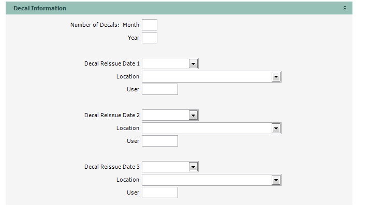Click User field under Reissue Date 3
369x209 pixels.
point(160,192)
